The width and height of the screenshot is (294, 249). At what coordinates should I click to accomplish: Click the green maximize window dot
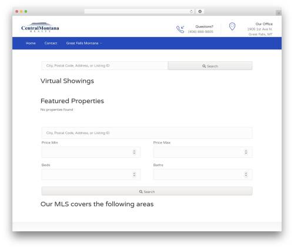click(x=26, y=11)
